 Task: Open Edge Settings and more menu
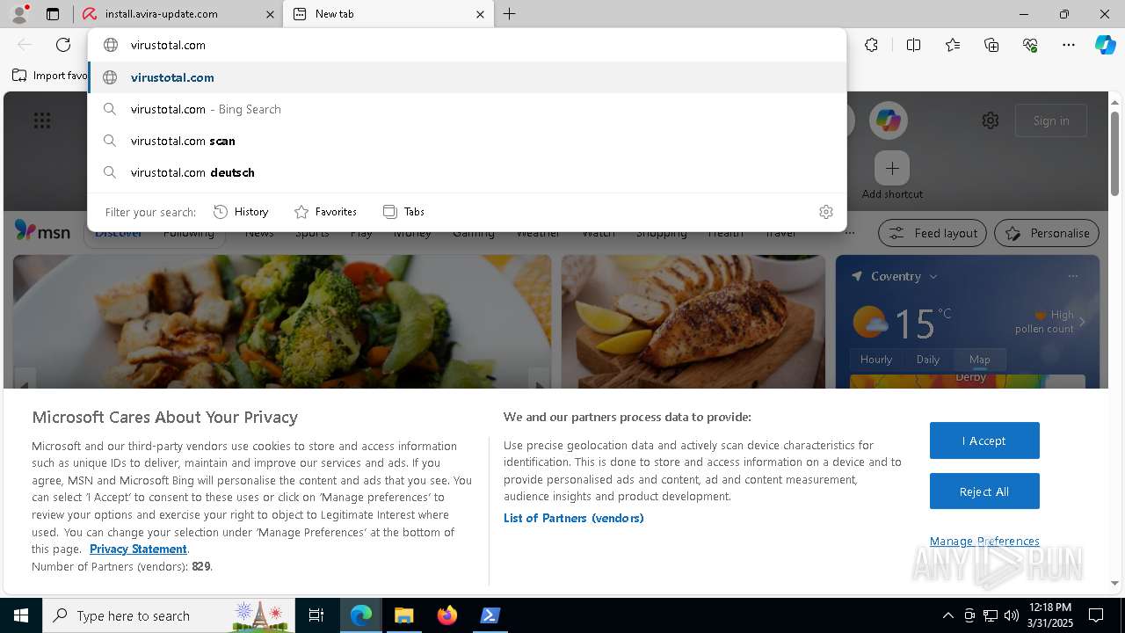click(x=1069, y=45)
